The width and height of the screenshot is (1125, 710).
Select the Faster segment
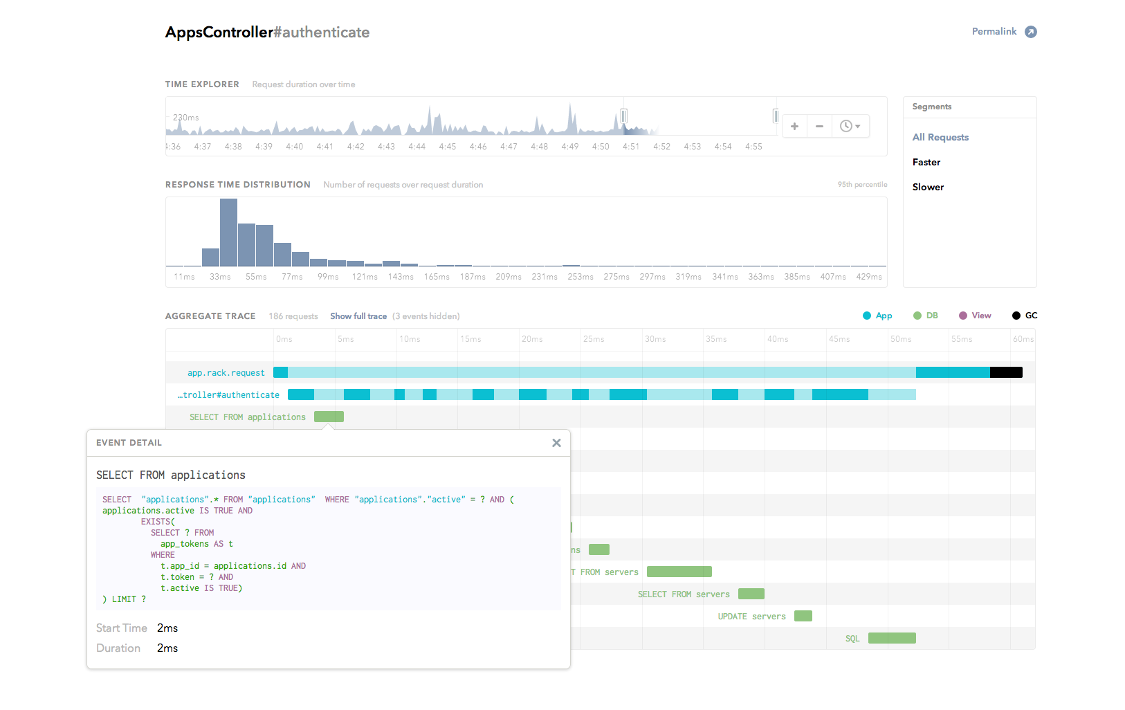click(926, 162)
